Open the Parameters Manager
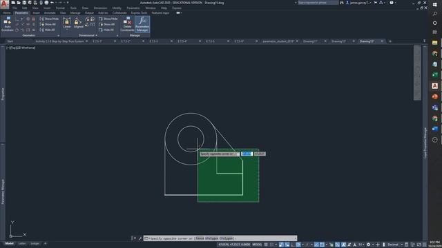 click(x=142, y=24)
